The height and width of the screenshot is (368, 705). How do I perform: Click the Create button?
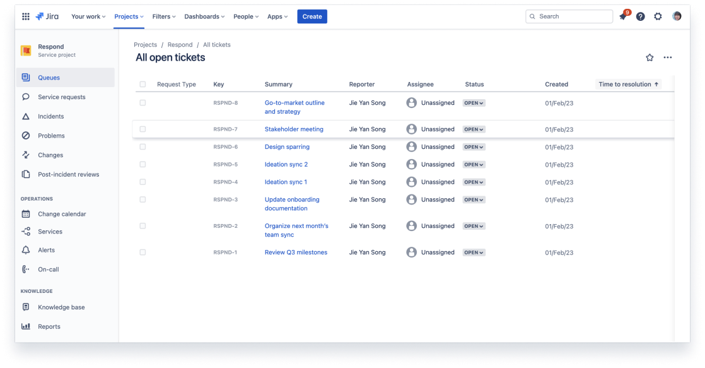(312, 16)
